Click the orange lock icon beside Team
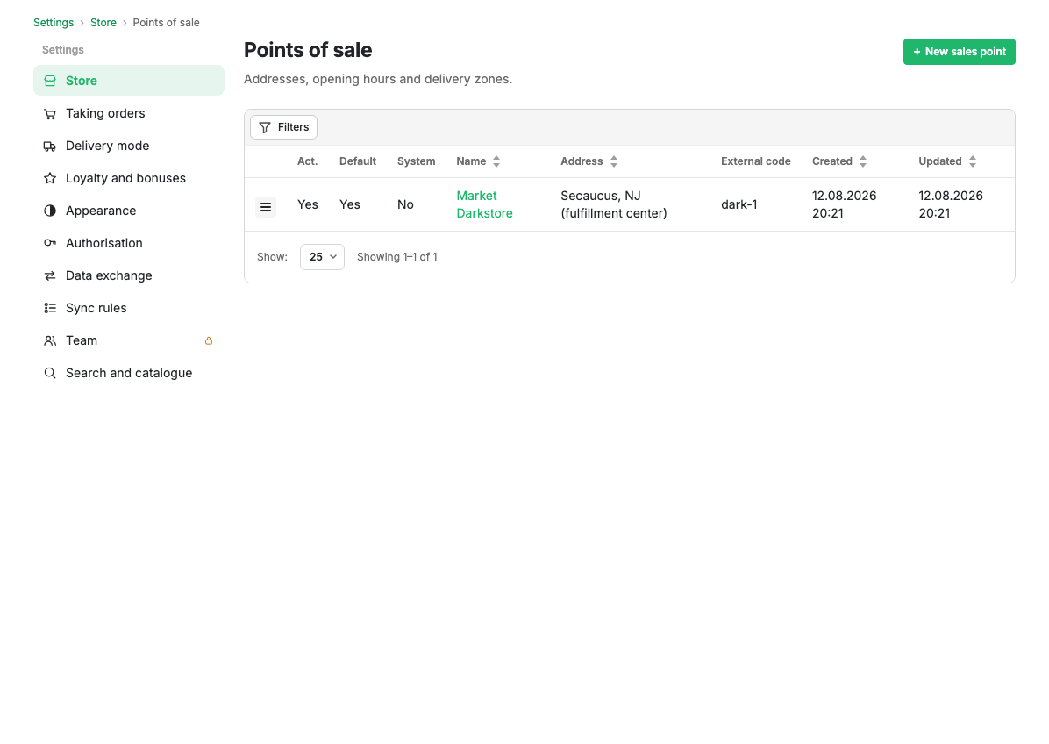 (209, 340)
